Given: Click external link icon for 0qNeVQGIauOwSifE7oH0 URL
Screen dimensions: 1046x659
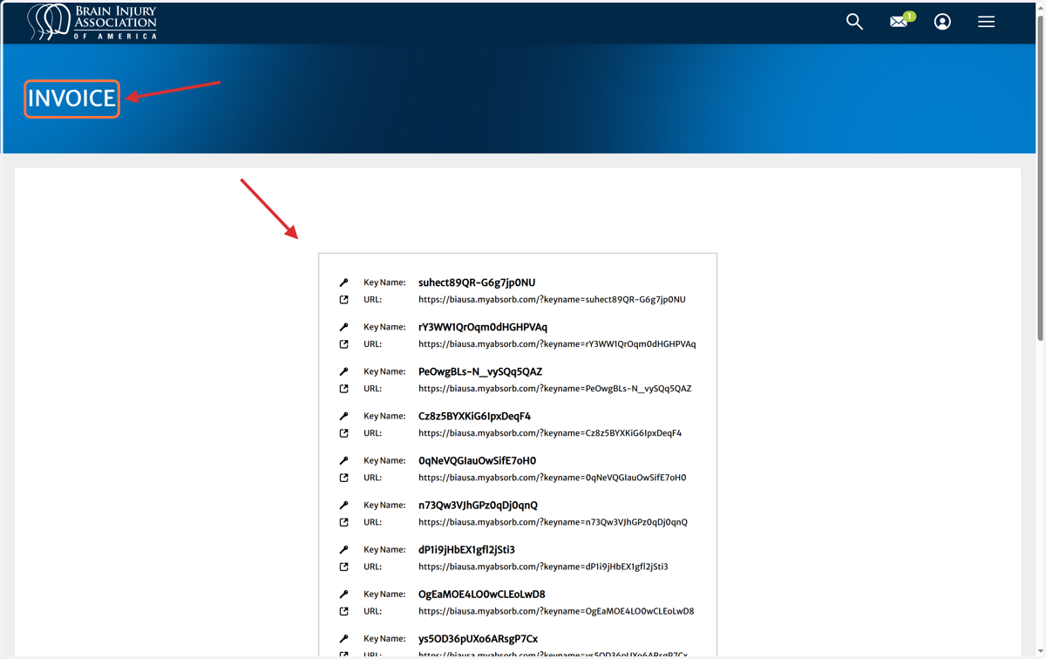Looking at the screenshot, I should point(343,477).
